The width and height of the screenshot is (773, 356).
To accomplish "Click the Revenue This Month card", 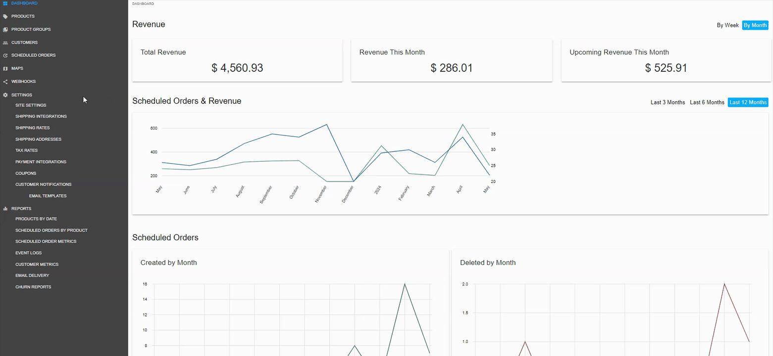I will click(452, 60).
